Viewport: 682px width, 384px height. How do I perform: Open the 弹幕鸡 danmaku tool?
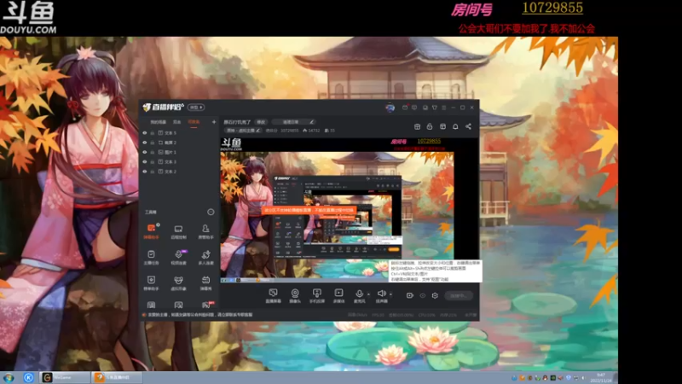coord(205,283)
